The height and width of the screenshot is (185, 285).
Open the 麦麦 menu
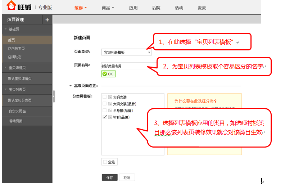coord(202,8)
